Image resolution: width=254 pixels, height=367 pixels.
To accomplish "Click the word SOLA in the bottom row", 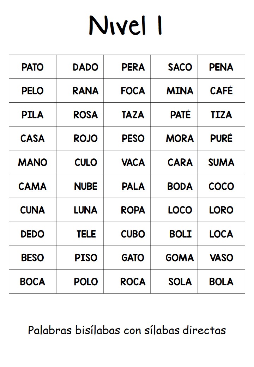I will [180, 282].
